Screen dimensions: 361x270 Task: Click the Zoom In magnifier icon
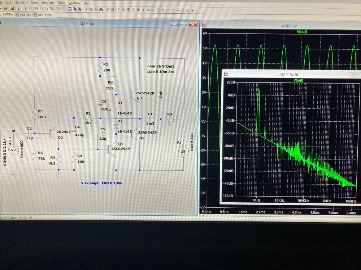37,9
